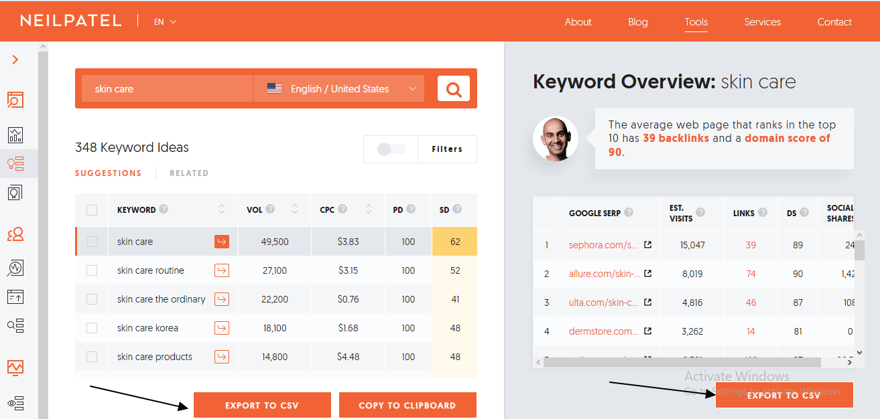The height and width of the screenshot is (419, 880).
Task: Click the horizontal scrollbar under SERP table
Action: [x=682, y=362]
